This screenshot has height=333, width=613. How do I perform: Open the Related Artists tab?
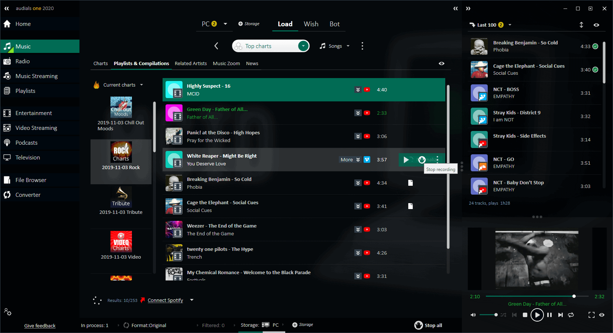pyautogui.click(x=191, y=64)
